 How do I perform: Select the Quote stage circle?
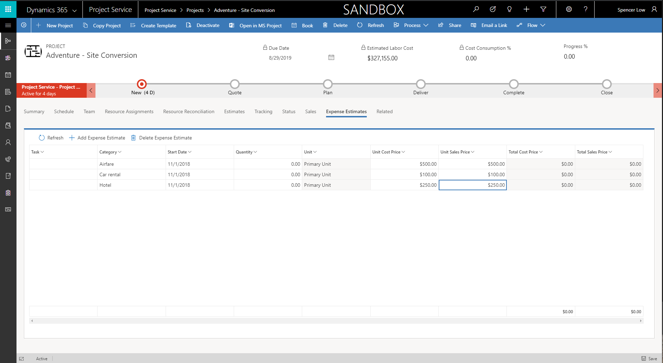click(235, 84)
